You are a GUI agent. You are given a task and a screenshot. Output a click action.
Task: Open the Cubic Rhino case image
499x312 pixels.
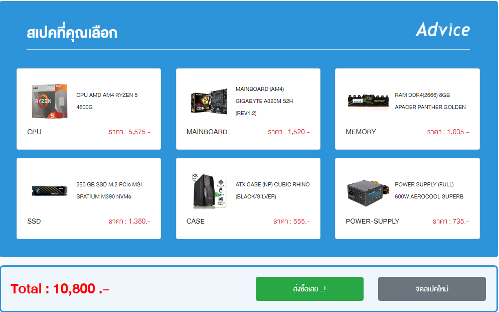click(x=209, y=191)
